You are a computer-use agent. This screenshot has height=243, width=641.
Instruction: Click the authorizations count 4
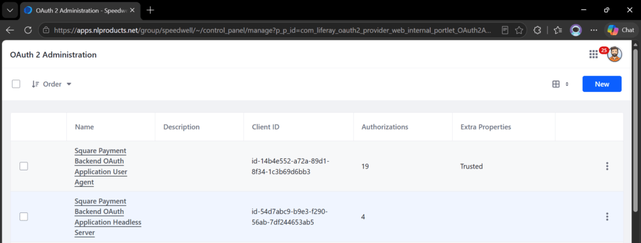363,217
